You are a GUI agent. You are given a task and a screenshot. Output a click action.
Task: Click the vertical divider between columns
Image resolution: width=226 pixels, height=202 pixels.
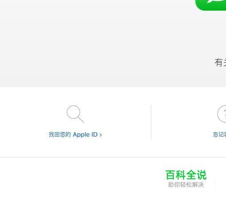(x=151, y=122)
